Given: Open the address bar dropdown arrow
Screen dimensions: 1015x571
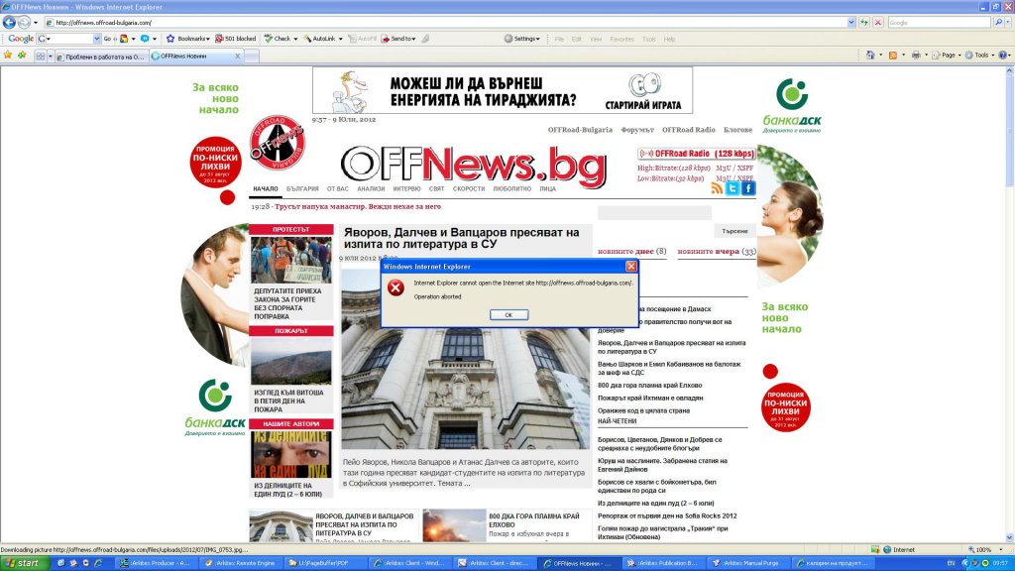Looking at the screenshot, I should (x=851, y=22).
